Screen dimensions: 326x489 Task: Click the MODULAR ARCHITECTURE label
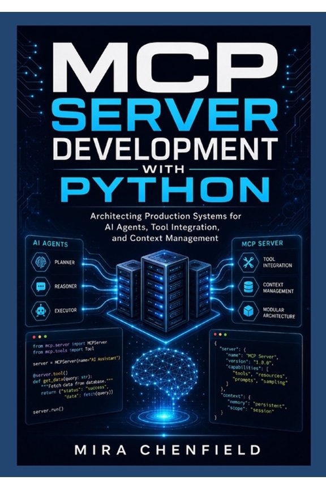pos(279,313)
